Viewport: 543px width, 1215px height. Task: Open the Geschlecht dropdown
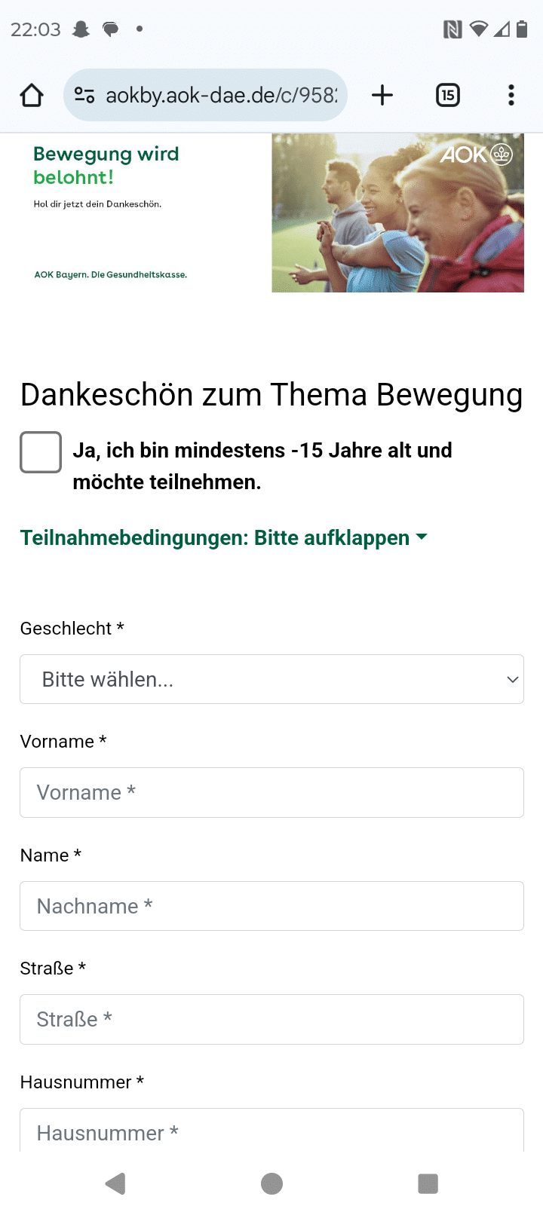(271, 679)
